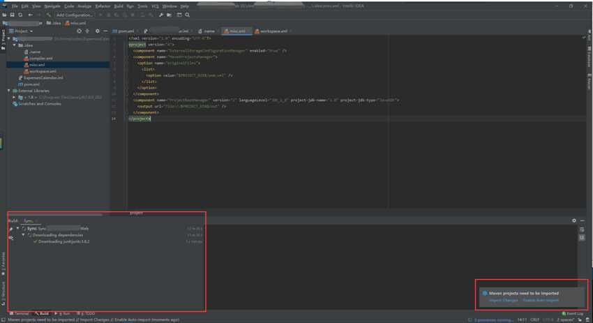Click .idea in the breadcrumb bar
593x323 pixels.
pos(54,23)
